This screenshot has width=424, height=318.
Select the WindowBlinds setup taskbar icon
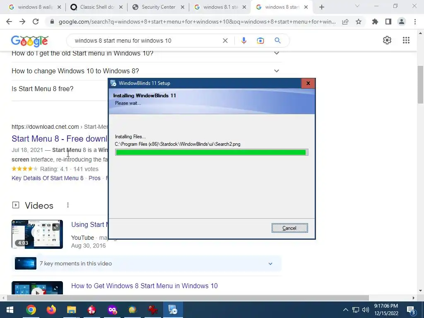[173, 310]
